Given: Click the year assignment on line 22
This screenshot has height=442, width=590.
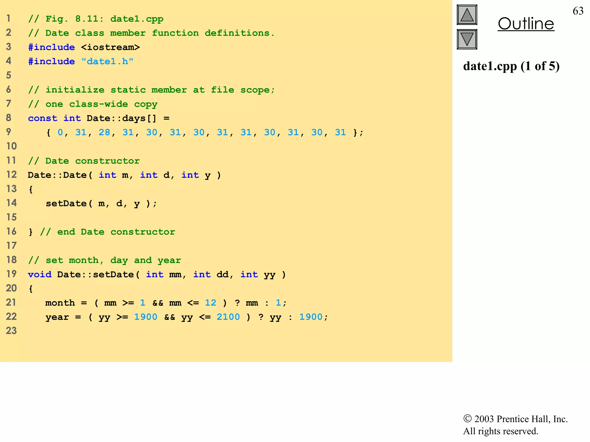Looking at the screenshot, I should point(187,317).
